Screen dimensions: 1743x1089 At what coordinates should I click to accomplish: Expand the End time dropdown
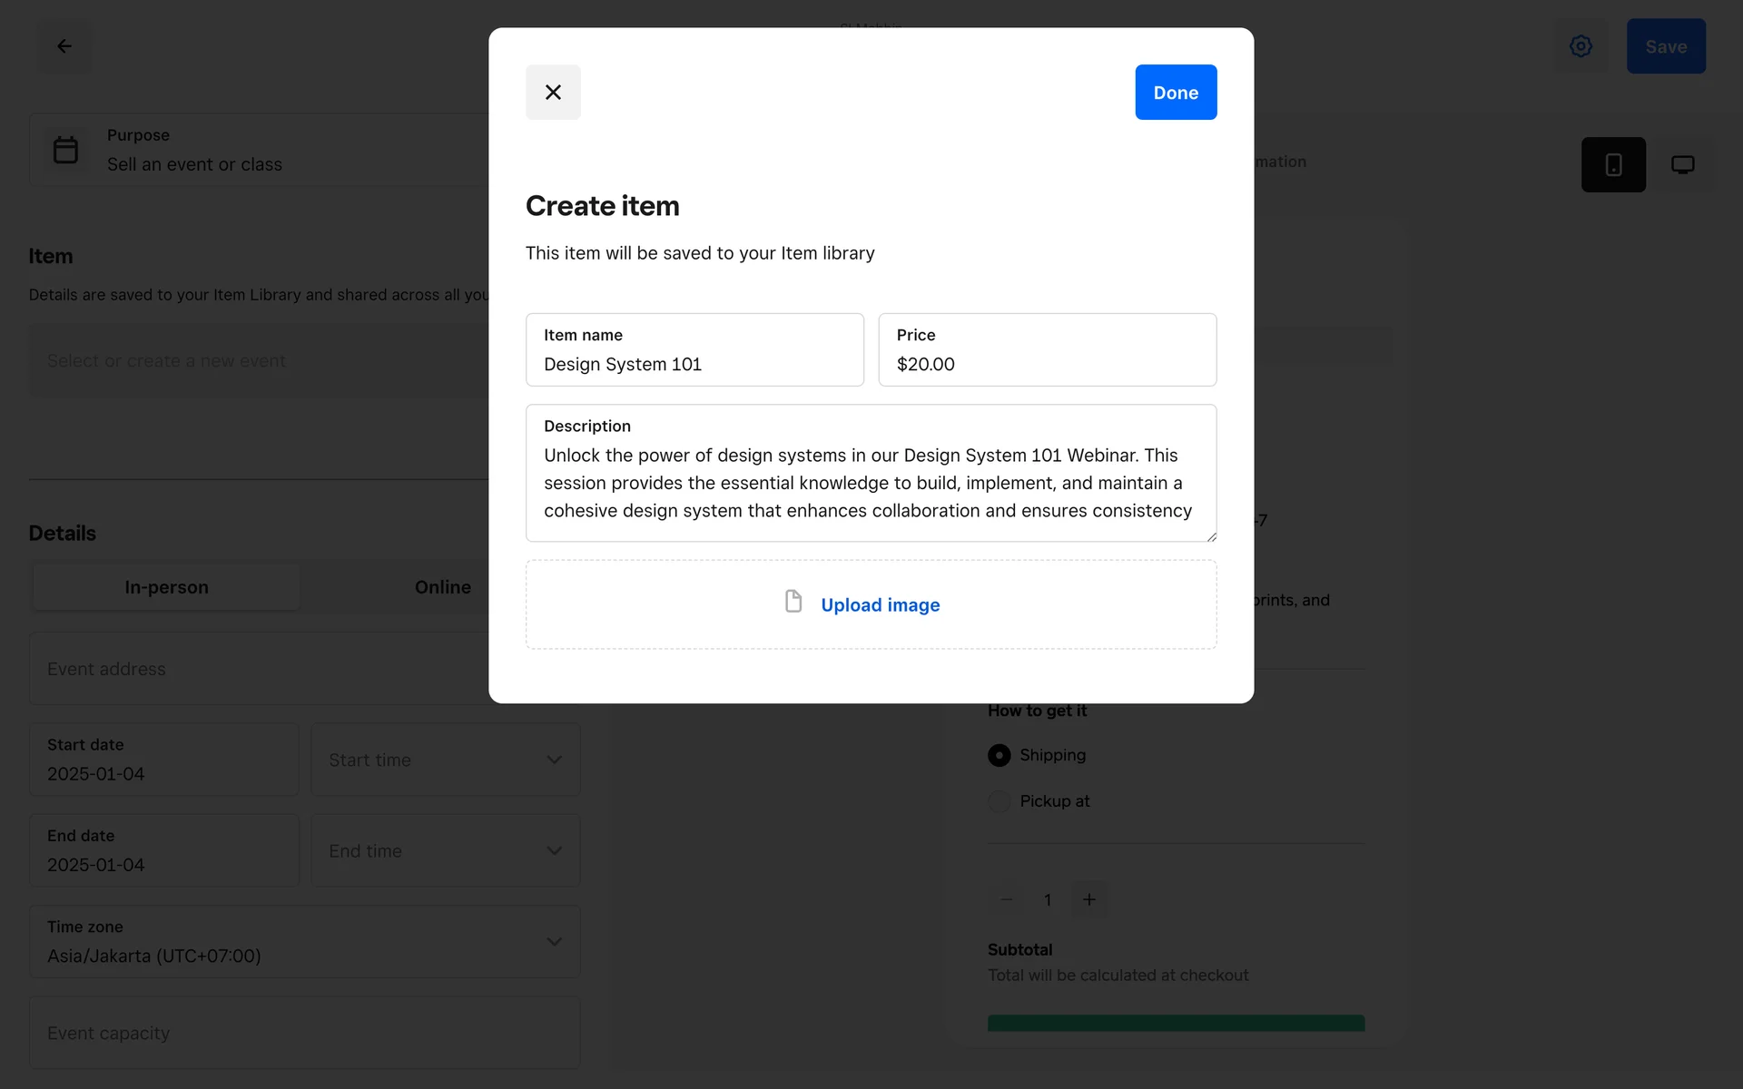(445, 850)
